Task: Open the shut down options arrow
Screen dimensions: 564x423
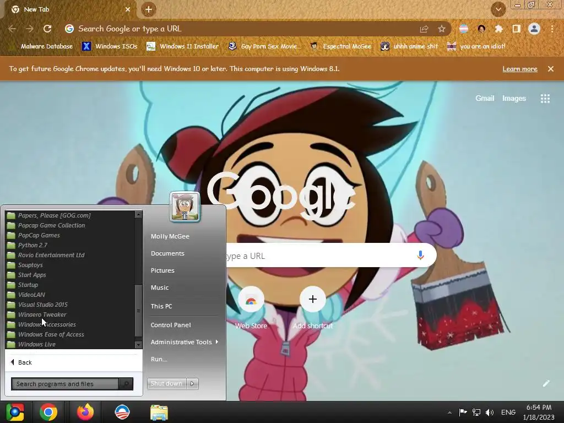Action: 192,383
